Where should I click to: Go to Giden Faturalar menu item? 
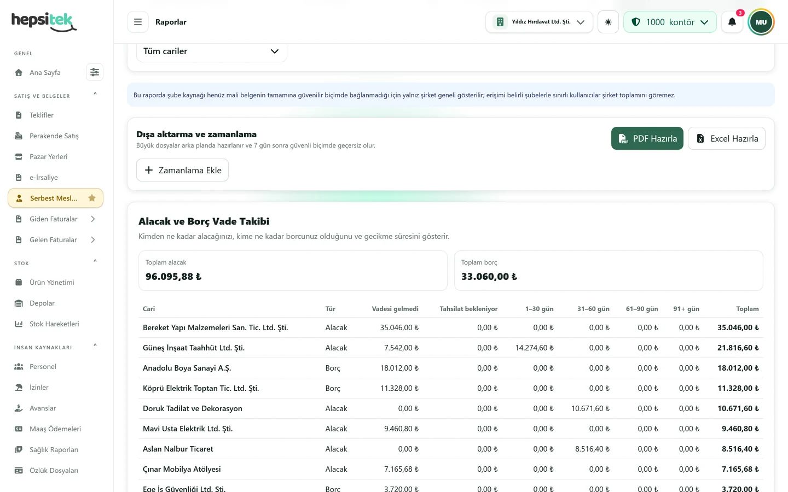pos(53,219)
